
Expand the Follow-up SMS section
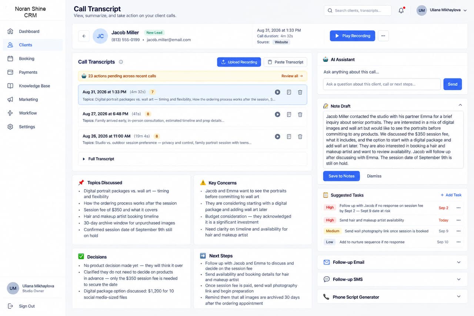coord(393,279)
